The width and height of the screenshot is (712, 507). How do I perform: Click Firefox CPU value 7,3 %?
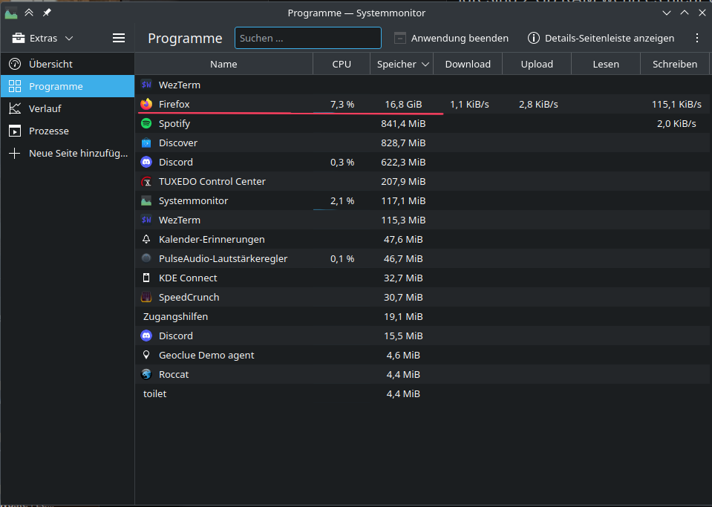(342, 104)
